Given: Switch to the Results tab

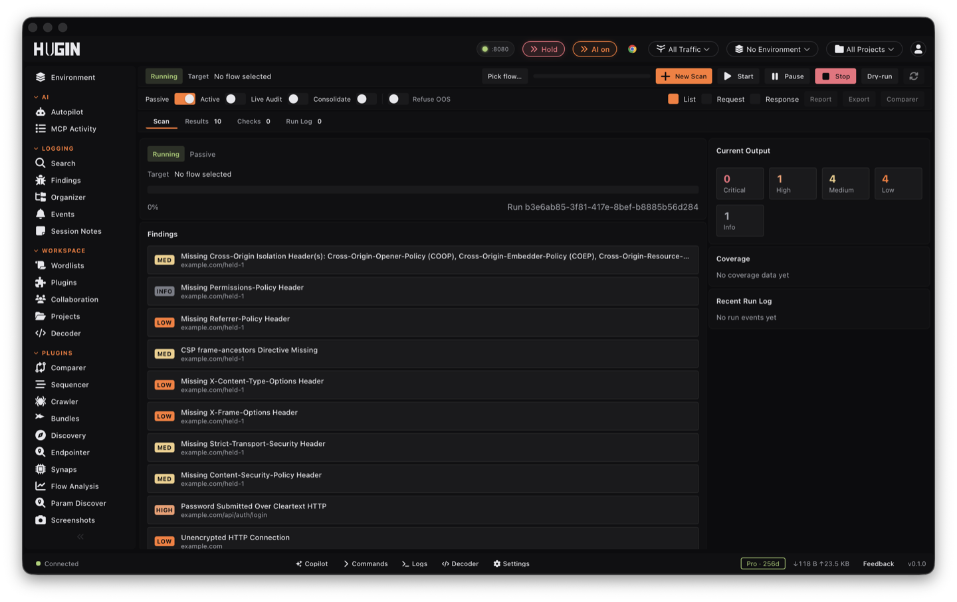Looking at the screenshot, I should click(x=203, y=122).
